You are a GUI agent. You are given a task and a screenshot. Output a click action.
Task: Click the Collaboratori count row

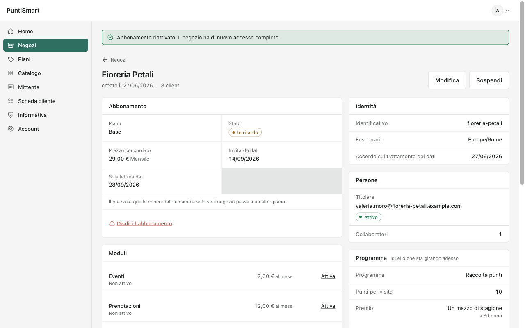tap(429, 235)
